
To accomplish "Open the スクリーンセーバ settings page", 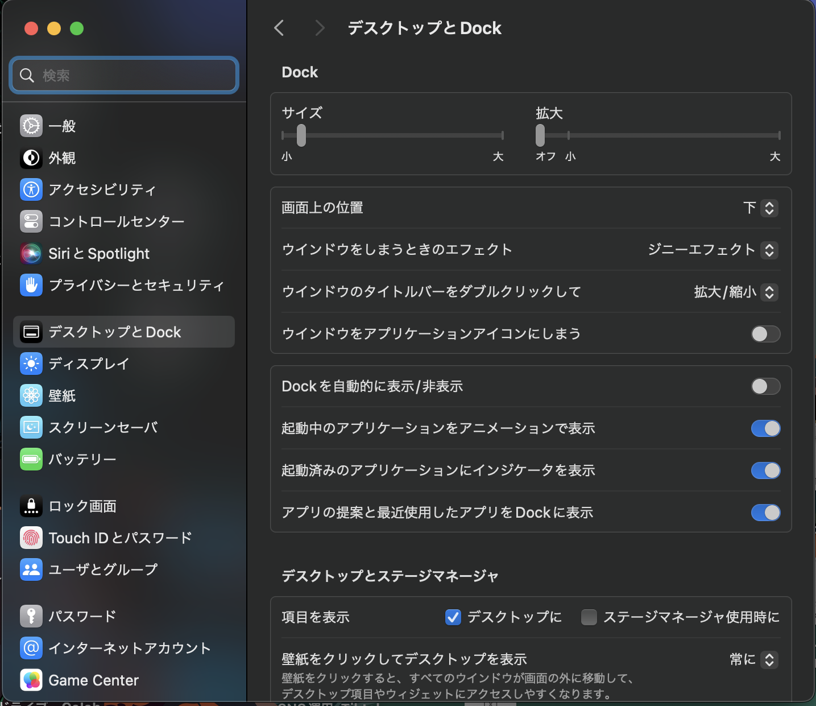I will [x=31, y=427].
